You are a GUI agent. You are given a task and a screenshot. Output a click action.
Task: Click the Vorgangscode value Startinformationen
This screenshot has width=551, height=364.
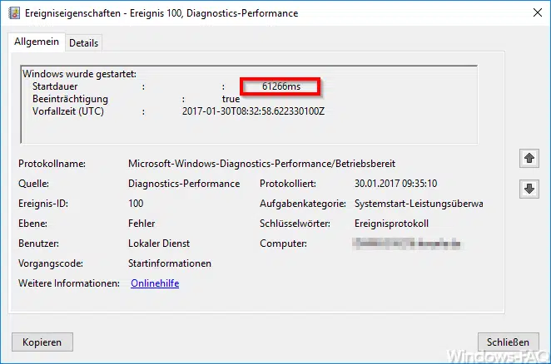click(x=170, y=263)
